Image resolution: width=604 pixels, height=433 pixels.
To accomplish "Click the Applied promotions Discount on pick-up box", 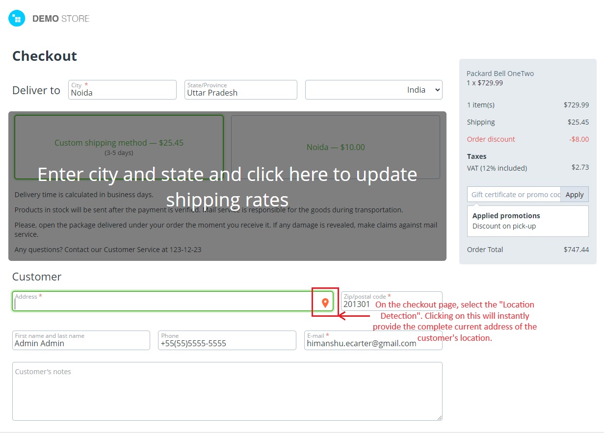I will (x=528, y=221).
